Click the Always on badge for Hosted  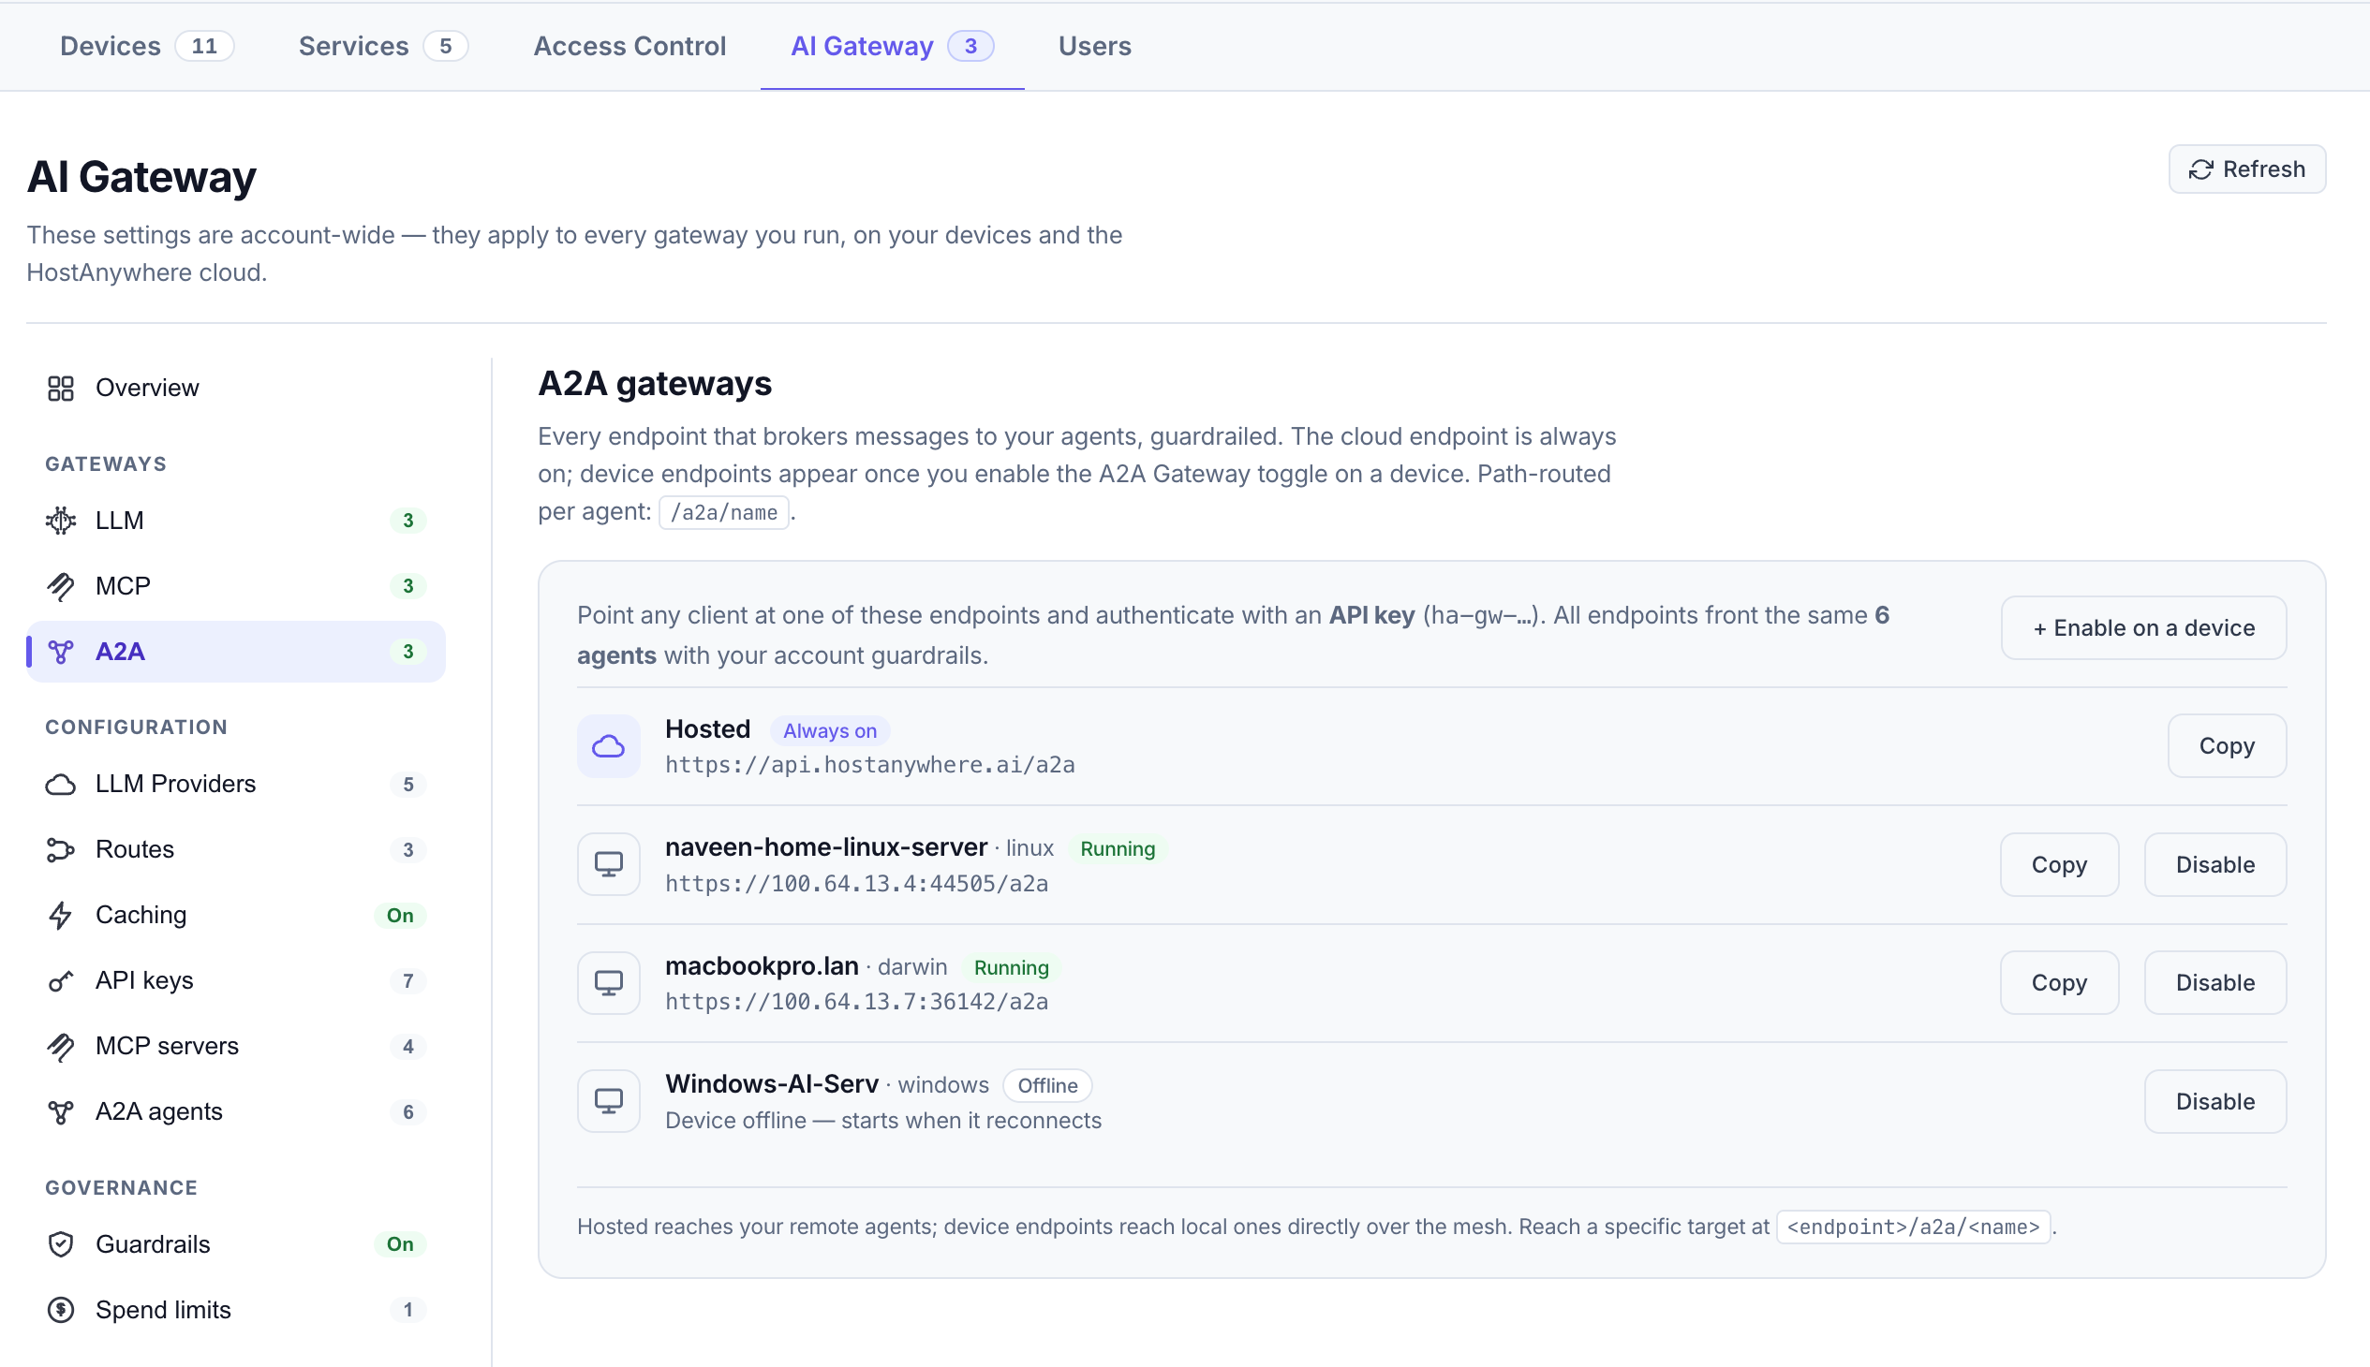(x=829, y=730)
